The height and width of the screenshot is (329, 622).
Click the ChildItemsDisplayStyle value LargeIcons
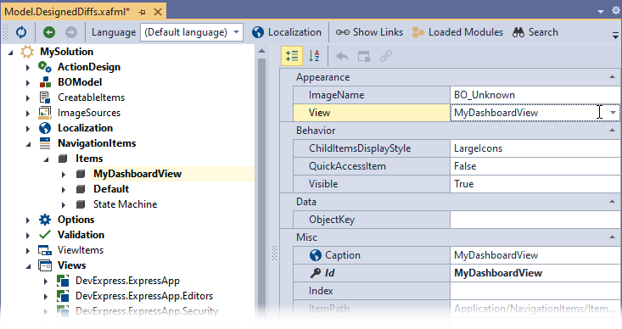point(535,148)
